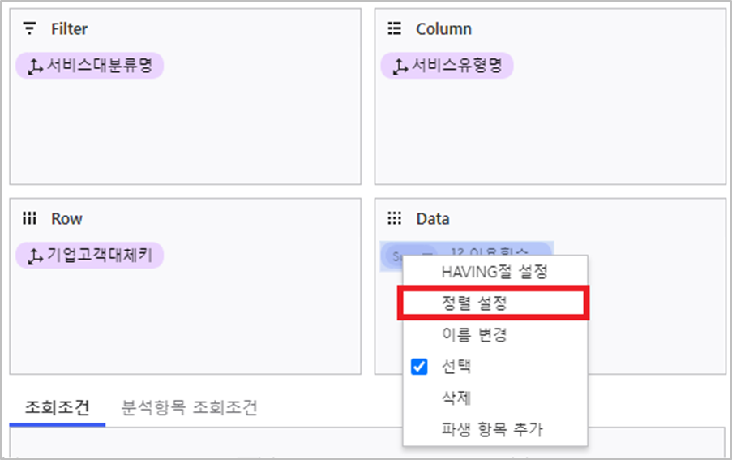Screen dimensions: 732x460
Task: Click the Row panel header icon
Action: pyautogui.click(x=30, y=219)
